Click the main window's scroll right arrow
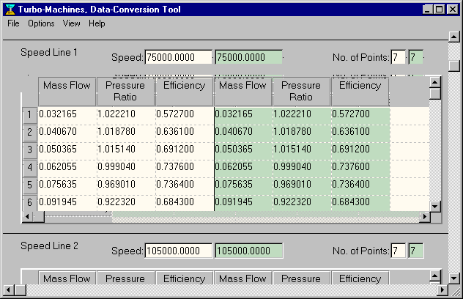 442,290
